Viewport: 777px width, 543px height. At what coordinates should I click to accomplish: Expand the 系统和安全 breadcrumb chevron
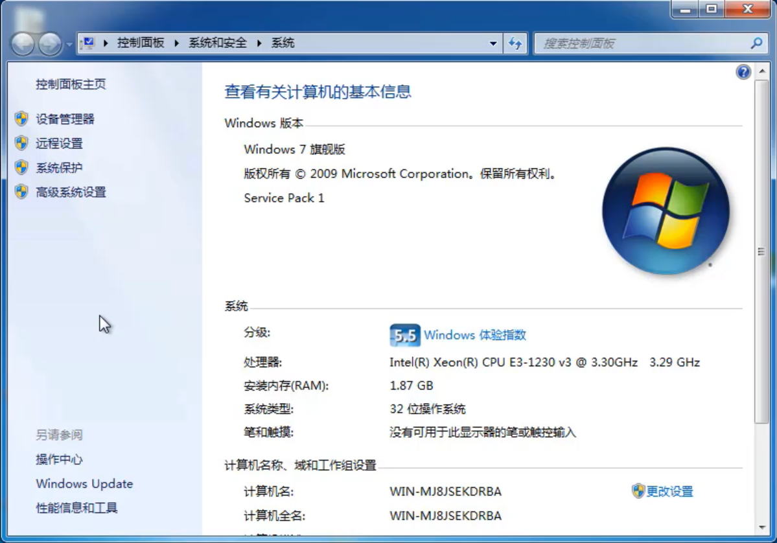[258, 43]
